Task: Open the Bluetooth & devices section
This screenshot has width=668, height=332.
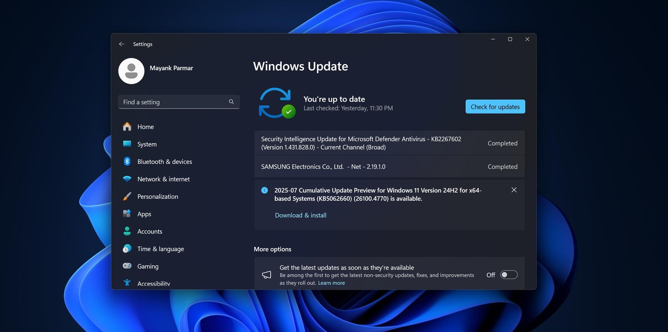Action: point(164,161)
